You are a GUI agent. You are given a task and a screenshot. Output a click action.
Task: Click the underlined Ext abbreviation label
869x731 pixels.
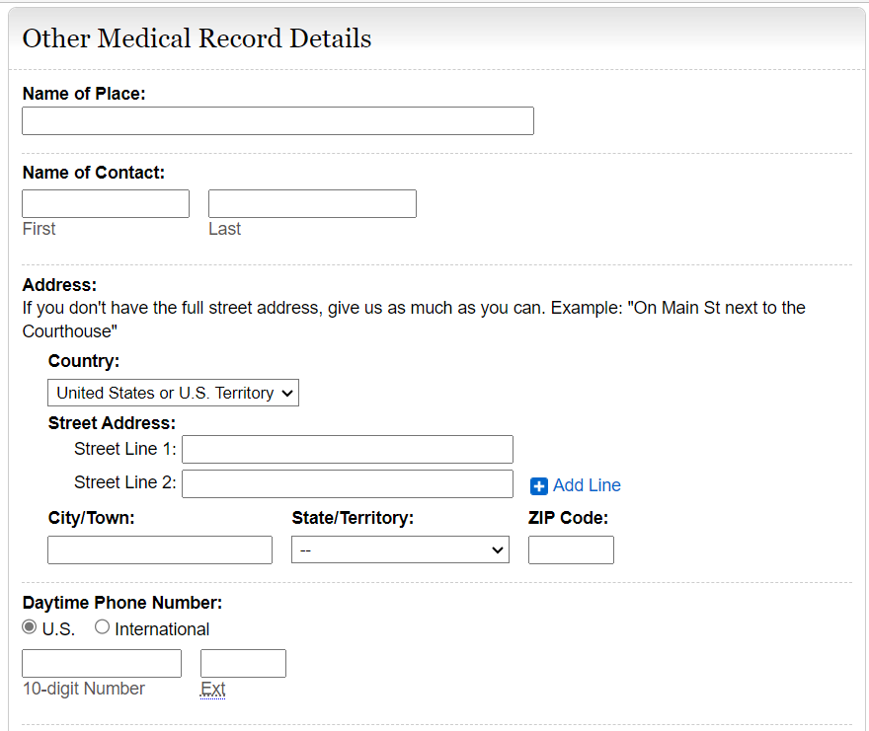tap(212, 690)
